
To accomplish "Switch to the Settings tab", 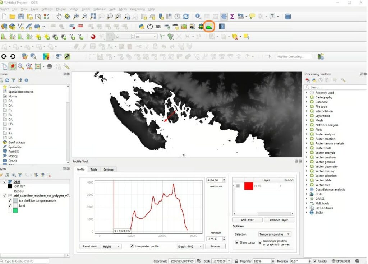I will point(108,170).
